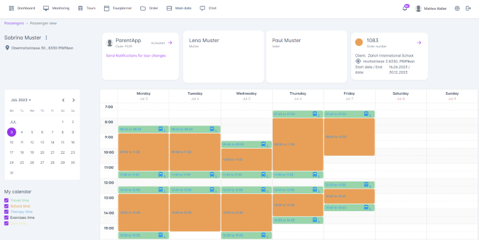Click the orange order 1083 color dot
The height and width of the screenshot is (240, 479).
(x=359, y=42)
